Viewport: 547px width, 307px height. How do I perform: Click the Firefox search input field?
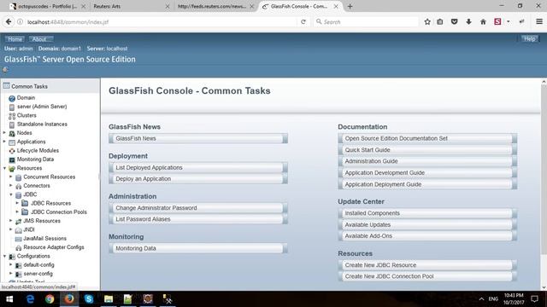pyautogui.click(x=366, y=21)
